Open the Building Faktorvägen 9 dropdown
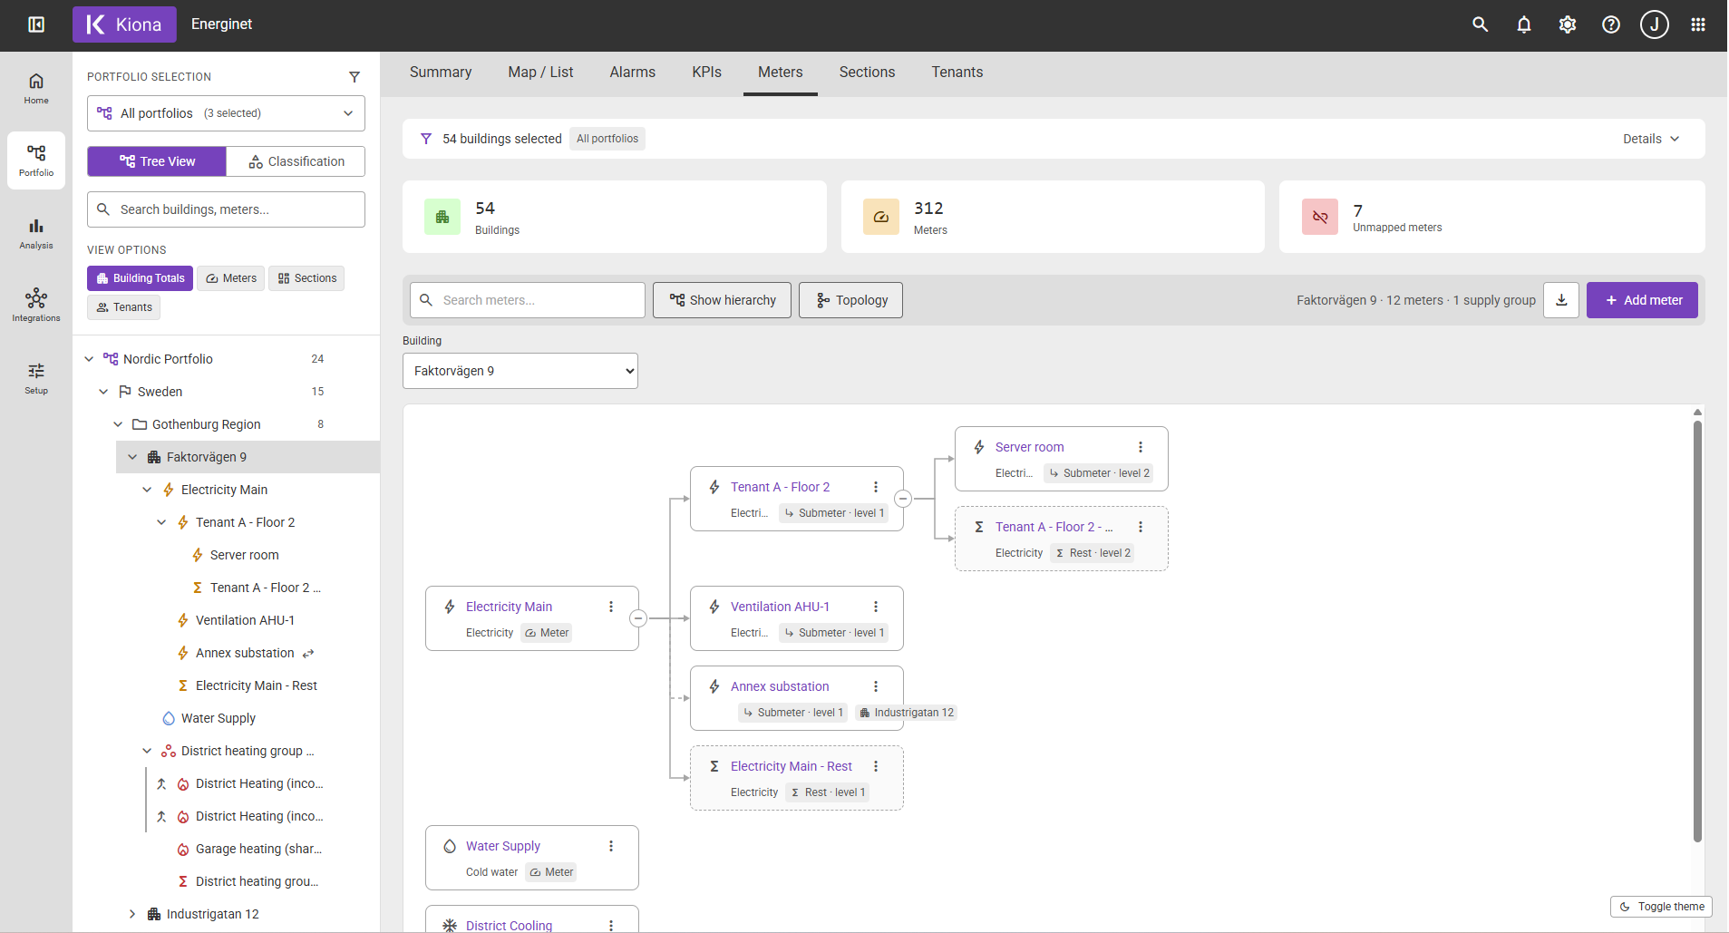 tap(520, 371)
